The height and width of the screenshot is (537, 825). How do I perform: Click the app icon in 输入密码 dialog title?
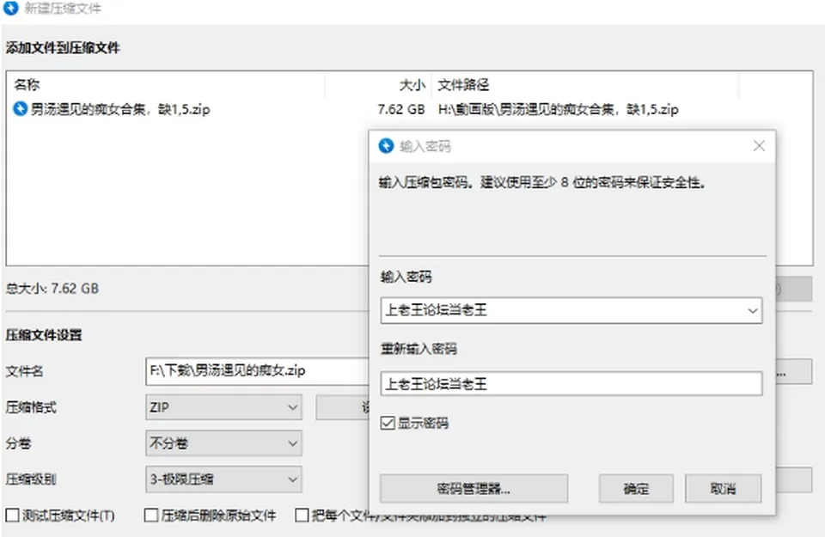[386, 146]
